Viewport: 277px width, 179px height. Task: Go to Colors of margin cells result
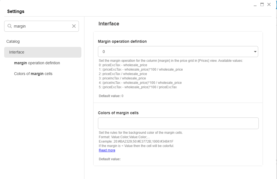click(33, 74)
